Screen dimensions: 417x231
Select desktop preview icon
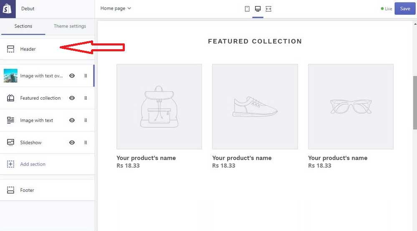pyautogui.click(x=258, y=9)
